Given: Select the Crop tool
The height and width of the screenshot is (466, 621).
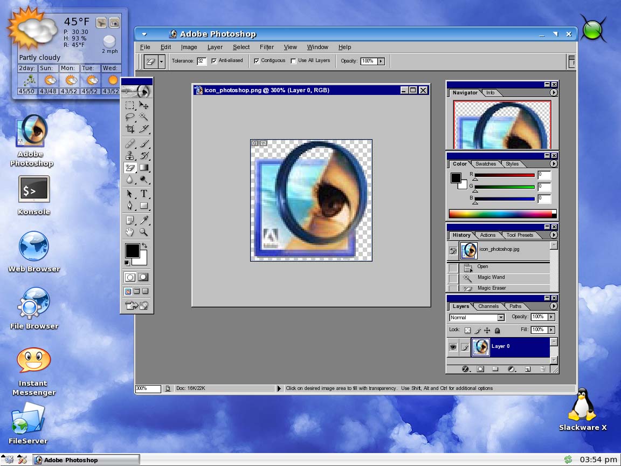Looking at the screenshot, I should point(130,129).
